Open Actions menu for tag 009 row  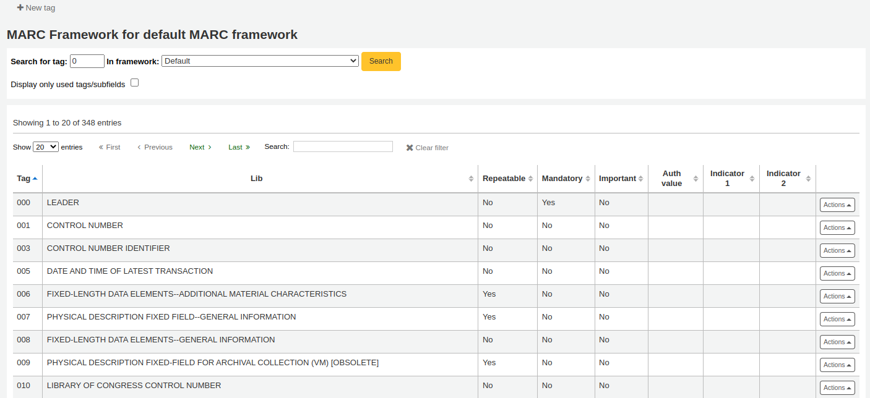(837, 365)
